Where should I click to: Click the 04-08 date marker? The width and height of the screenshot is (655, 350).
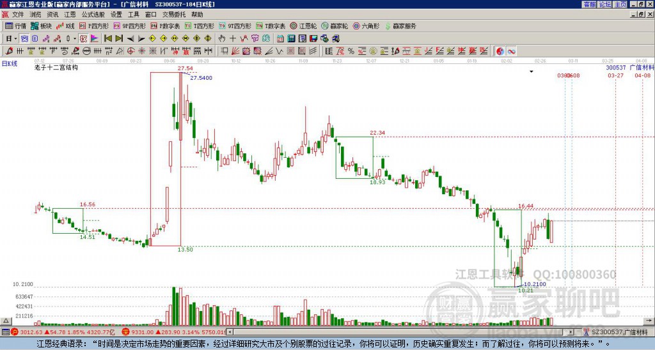click(x=642, y=75)
